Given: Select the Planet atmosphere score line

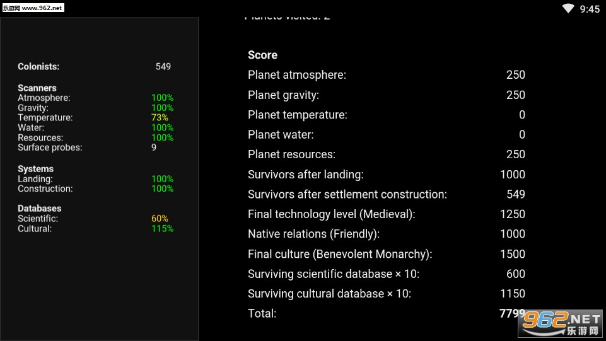Looking at the screenshot, I should point(386,75).
